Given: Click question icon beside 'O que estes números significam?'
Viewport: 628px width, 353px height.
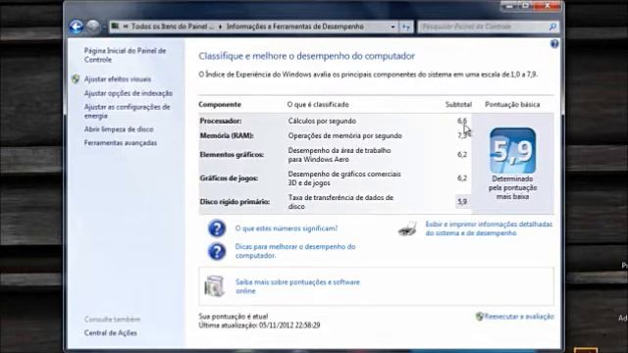Looking at the screenshot, I should (x=217, y=228).
